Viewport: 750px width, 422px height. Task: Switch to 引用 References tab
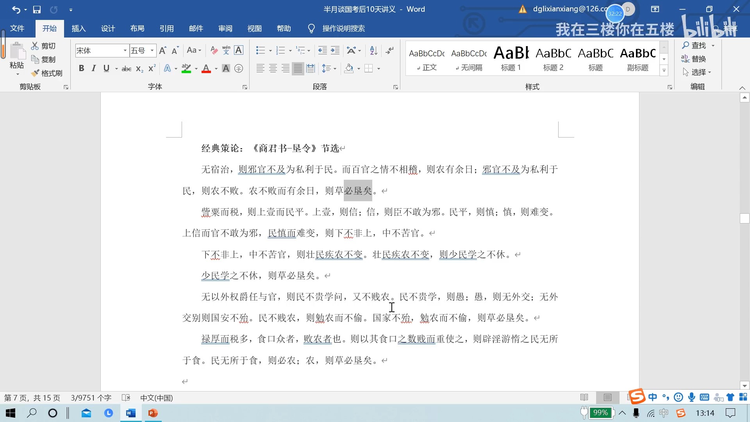pyautogui.click(x=166, y=29)
